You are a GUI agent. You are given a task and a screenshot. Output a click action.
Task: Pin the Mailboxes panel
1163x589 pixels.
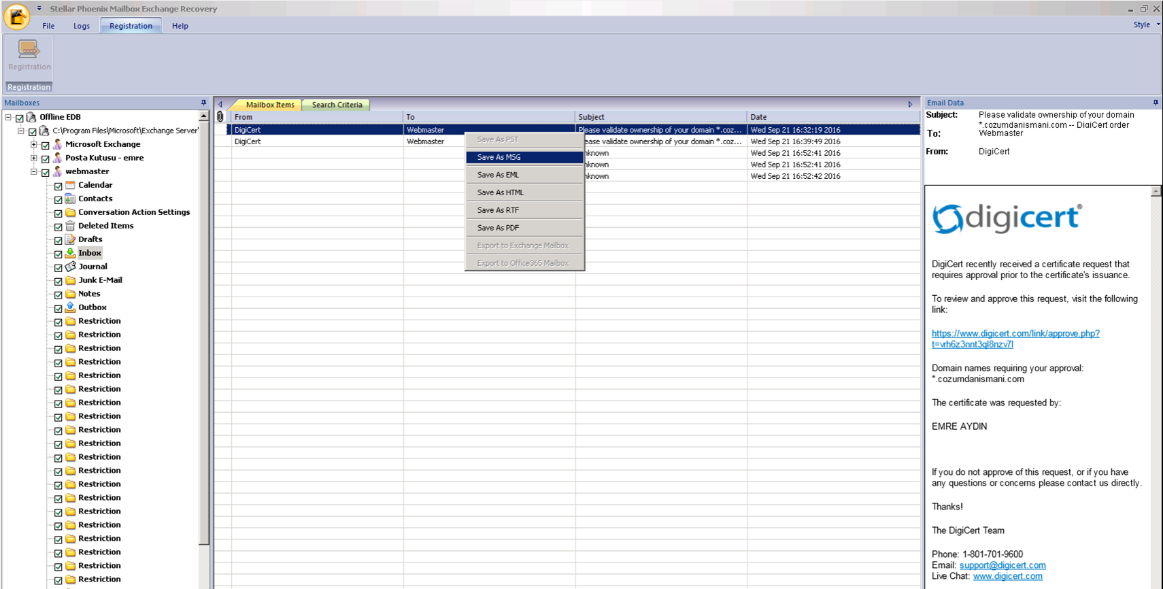pyautogui.click(x=203, y=103)
